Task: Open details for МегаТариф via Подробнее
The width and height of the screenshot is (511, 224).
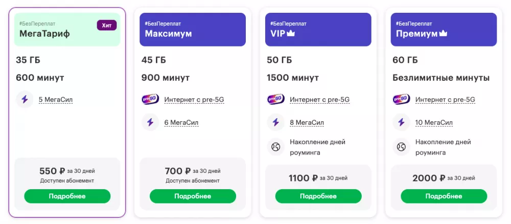Action: click(x=67, y=196)
